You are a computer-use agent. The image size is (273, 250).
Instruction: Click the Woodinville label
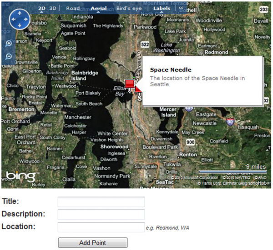208,20
